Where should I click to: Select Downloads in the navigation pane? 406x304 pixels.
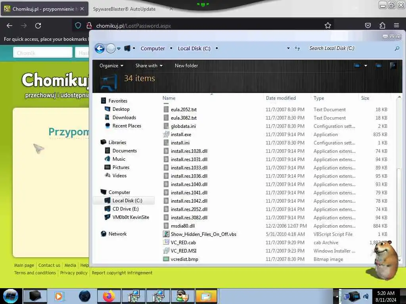(124, 117)
